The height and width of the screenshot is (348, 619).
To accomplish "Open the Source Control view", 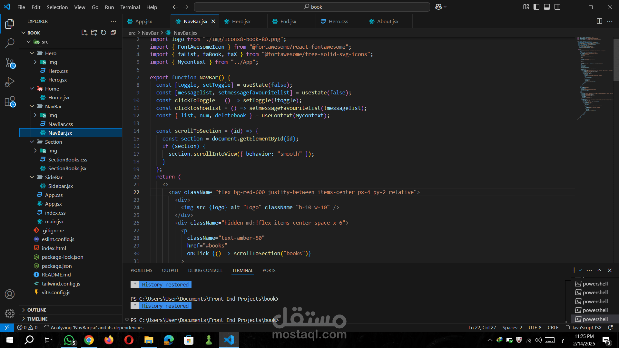I will (10, 63).
